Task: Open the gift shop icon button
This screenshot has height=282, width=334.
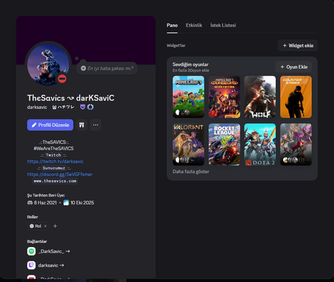Action: tap(81, 125)
